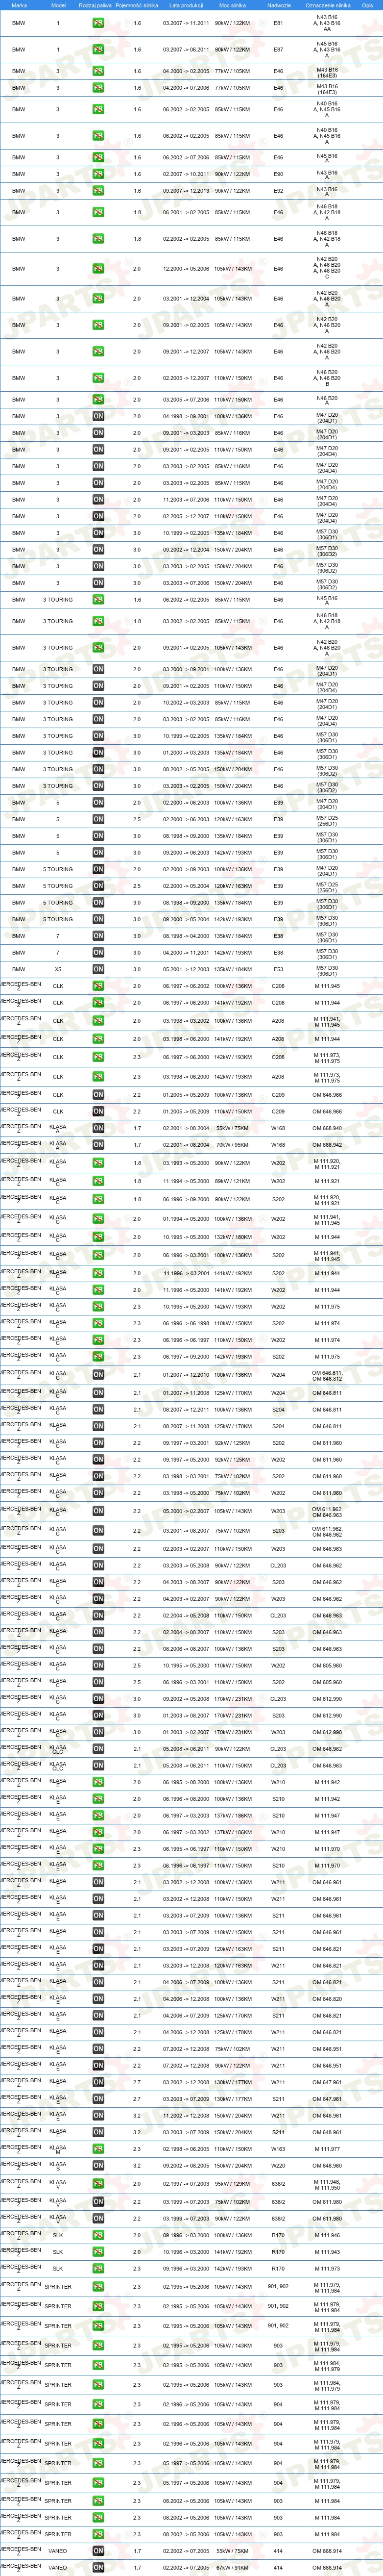Screen dimensions: 383x2576
Task: Click diesel icon in CLK C209 110kW row
Action: pos(98,1112)
